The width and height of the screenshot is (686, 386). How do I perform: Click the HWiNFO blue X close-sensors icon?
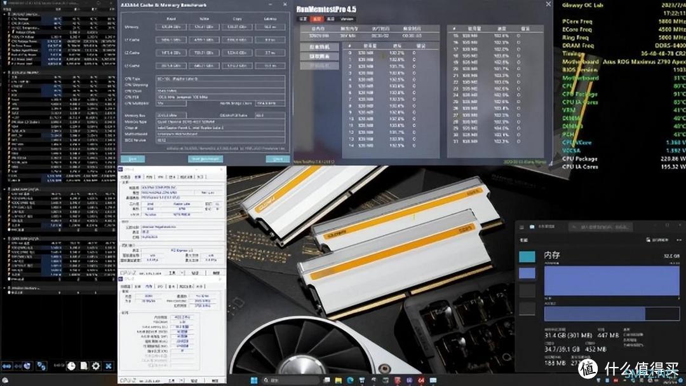(109, 366)
